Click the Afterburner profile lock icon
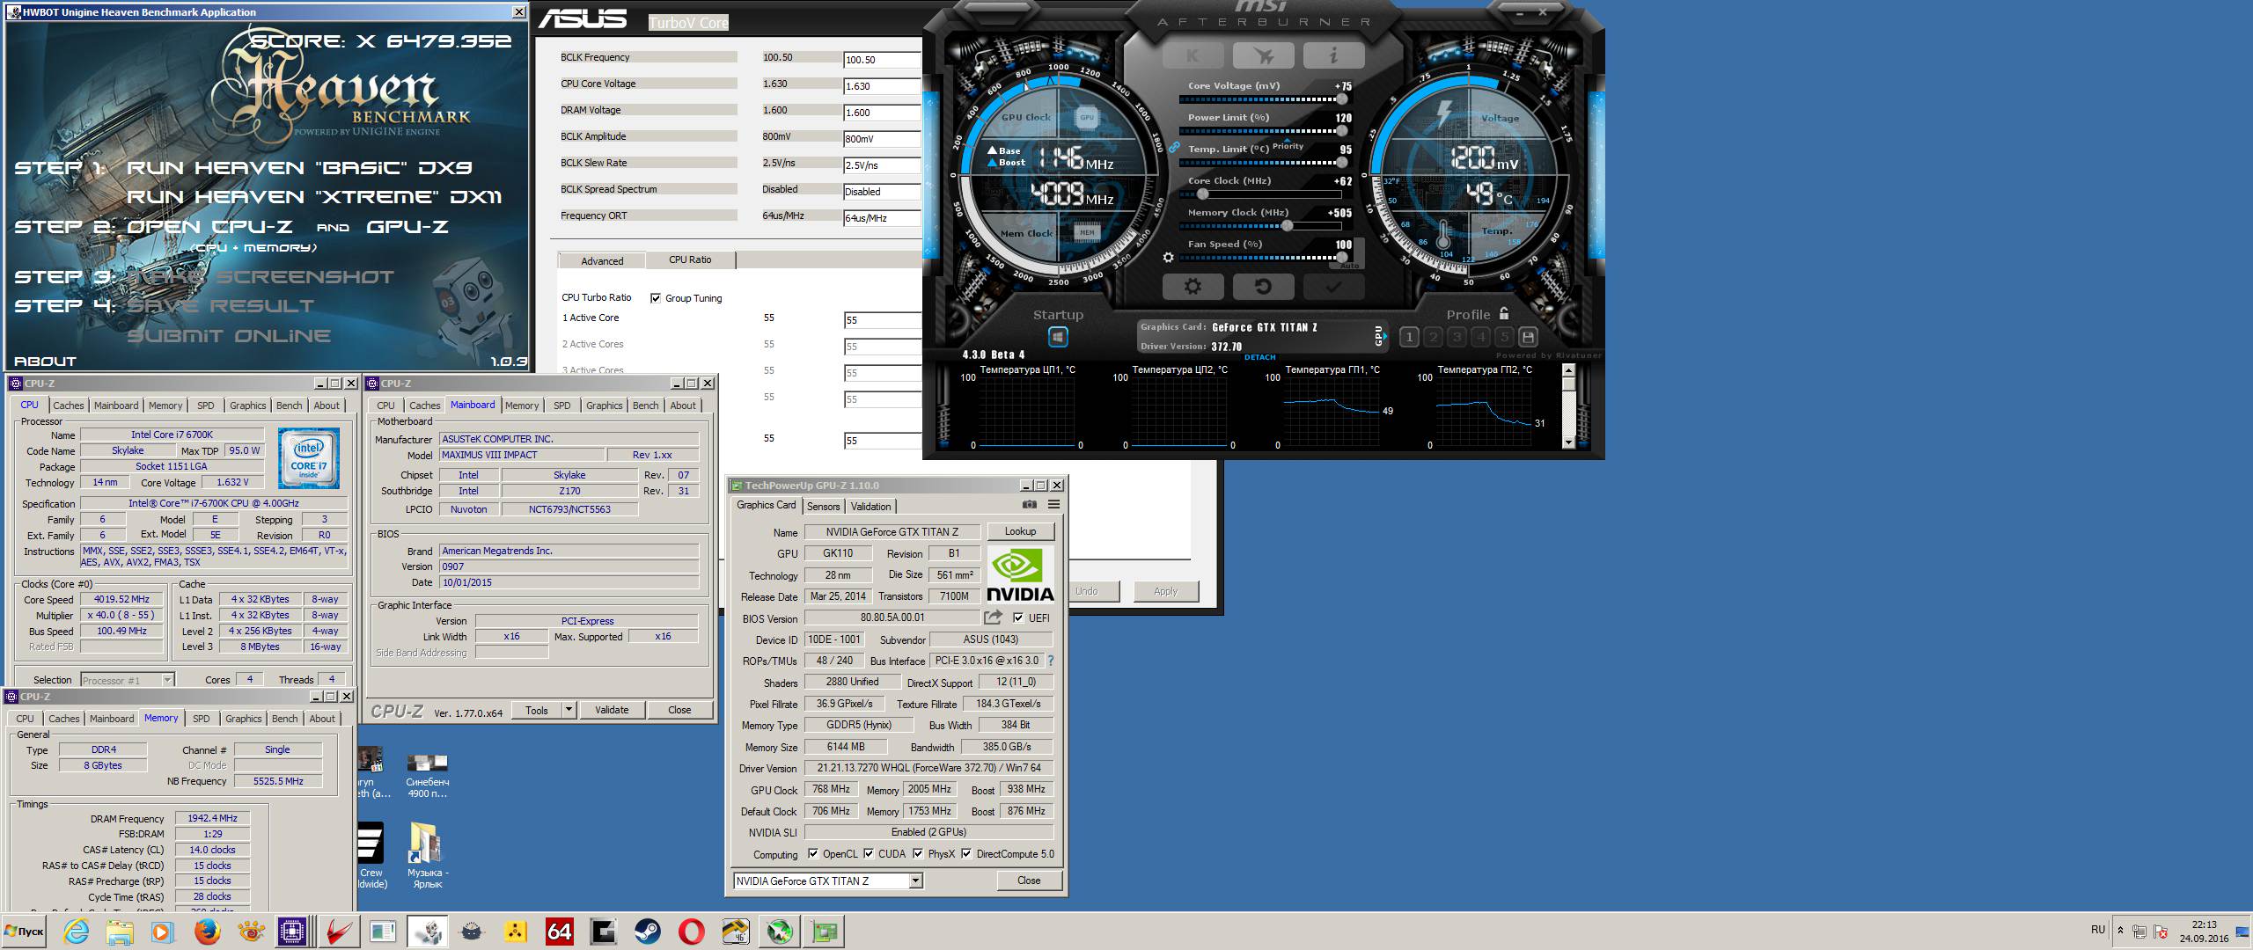2253x950 pixels. pos(1504,313)
